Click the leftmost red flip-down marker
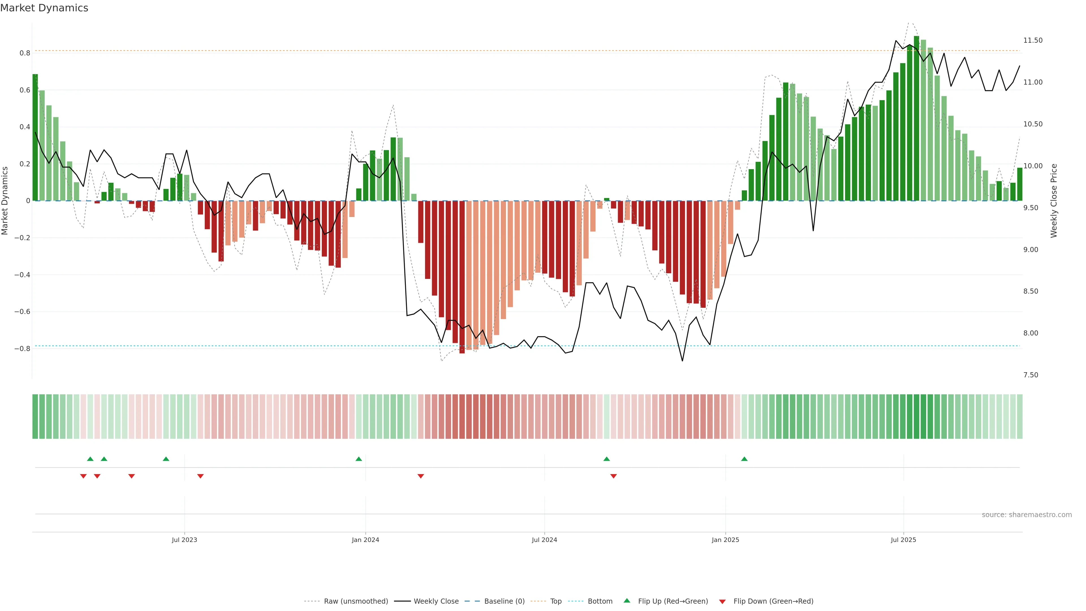This screenshot has height=611, width=1086. 83,476
